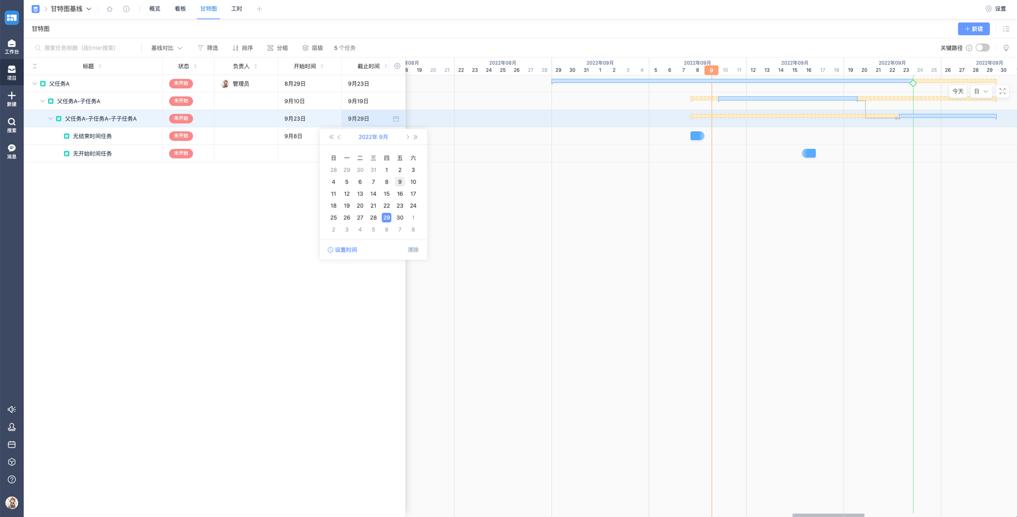Open the search icon in left sidebar
The height and width of the screenshot is (517, 1017).
click(12, 125)
